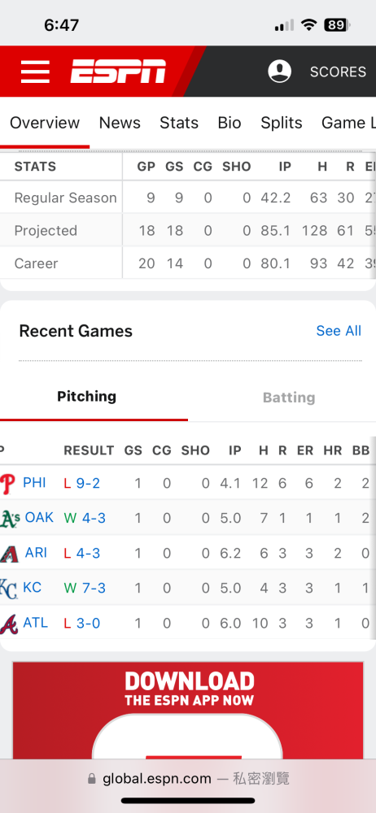Tap the lock icon in address bar

[92, 779]
